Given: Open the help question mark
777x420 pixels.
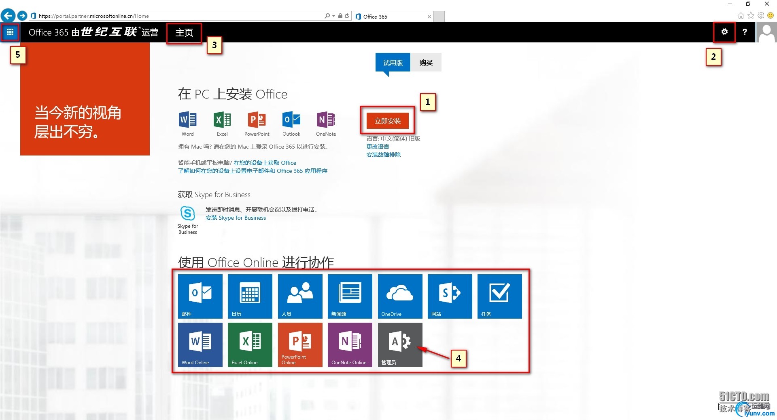Looking at the screenshot, I should [745, 32].
